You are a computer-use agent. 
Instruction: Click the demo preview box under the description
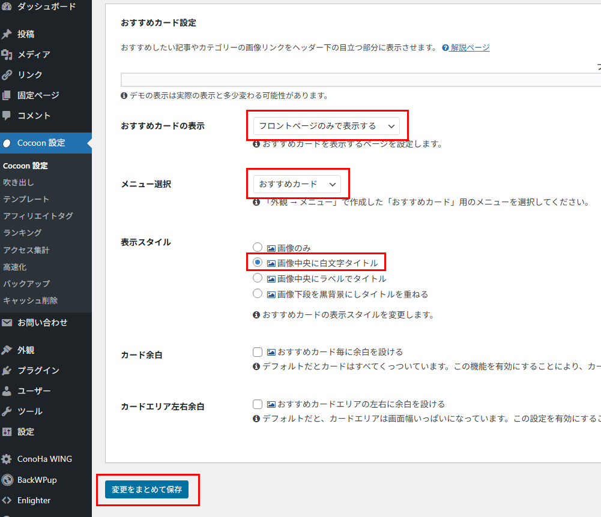[360, 80]
